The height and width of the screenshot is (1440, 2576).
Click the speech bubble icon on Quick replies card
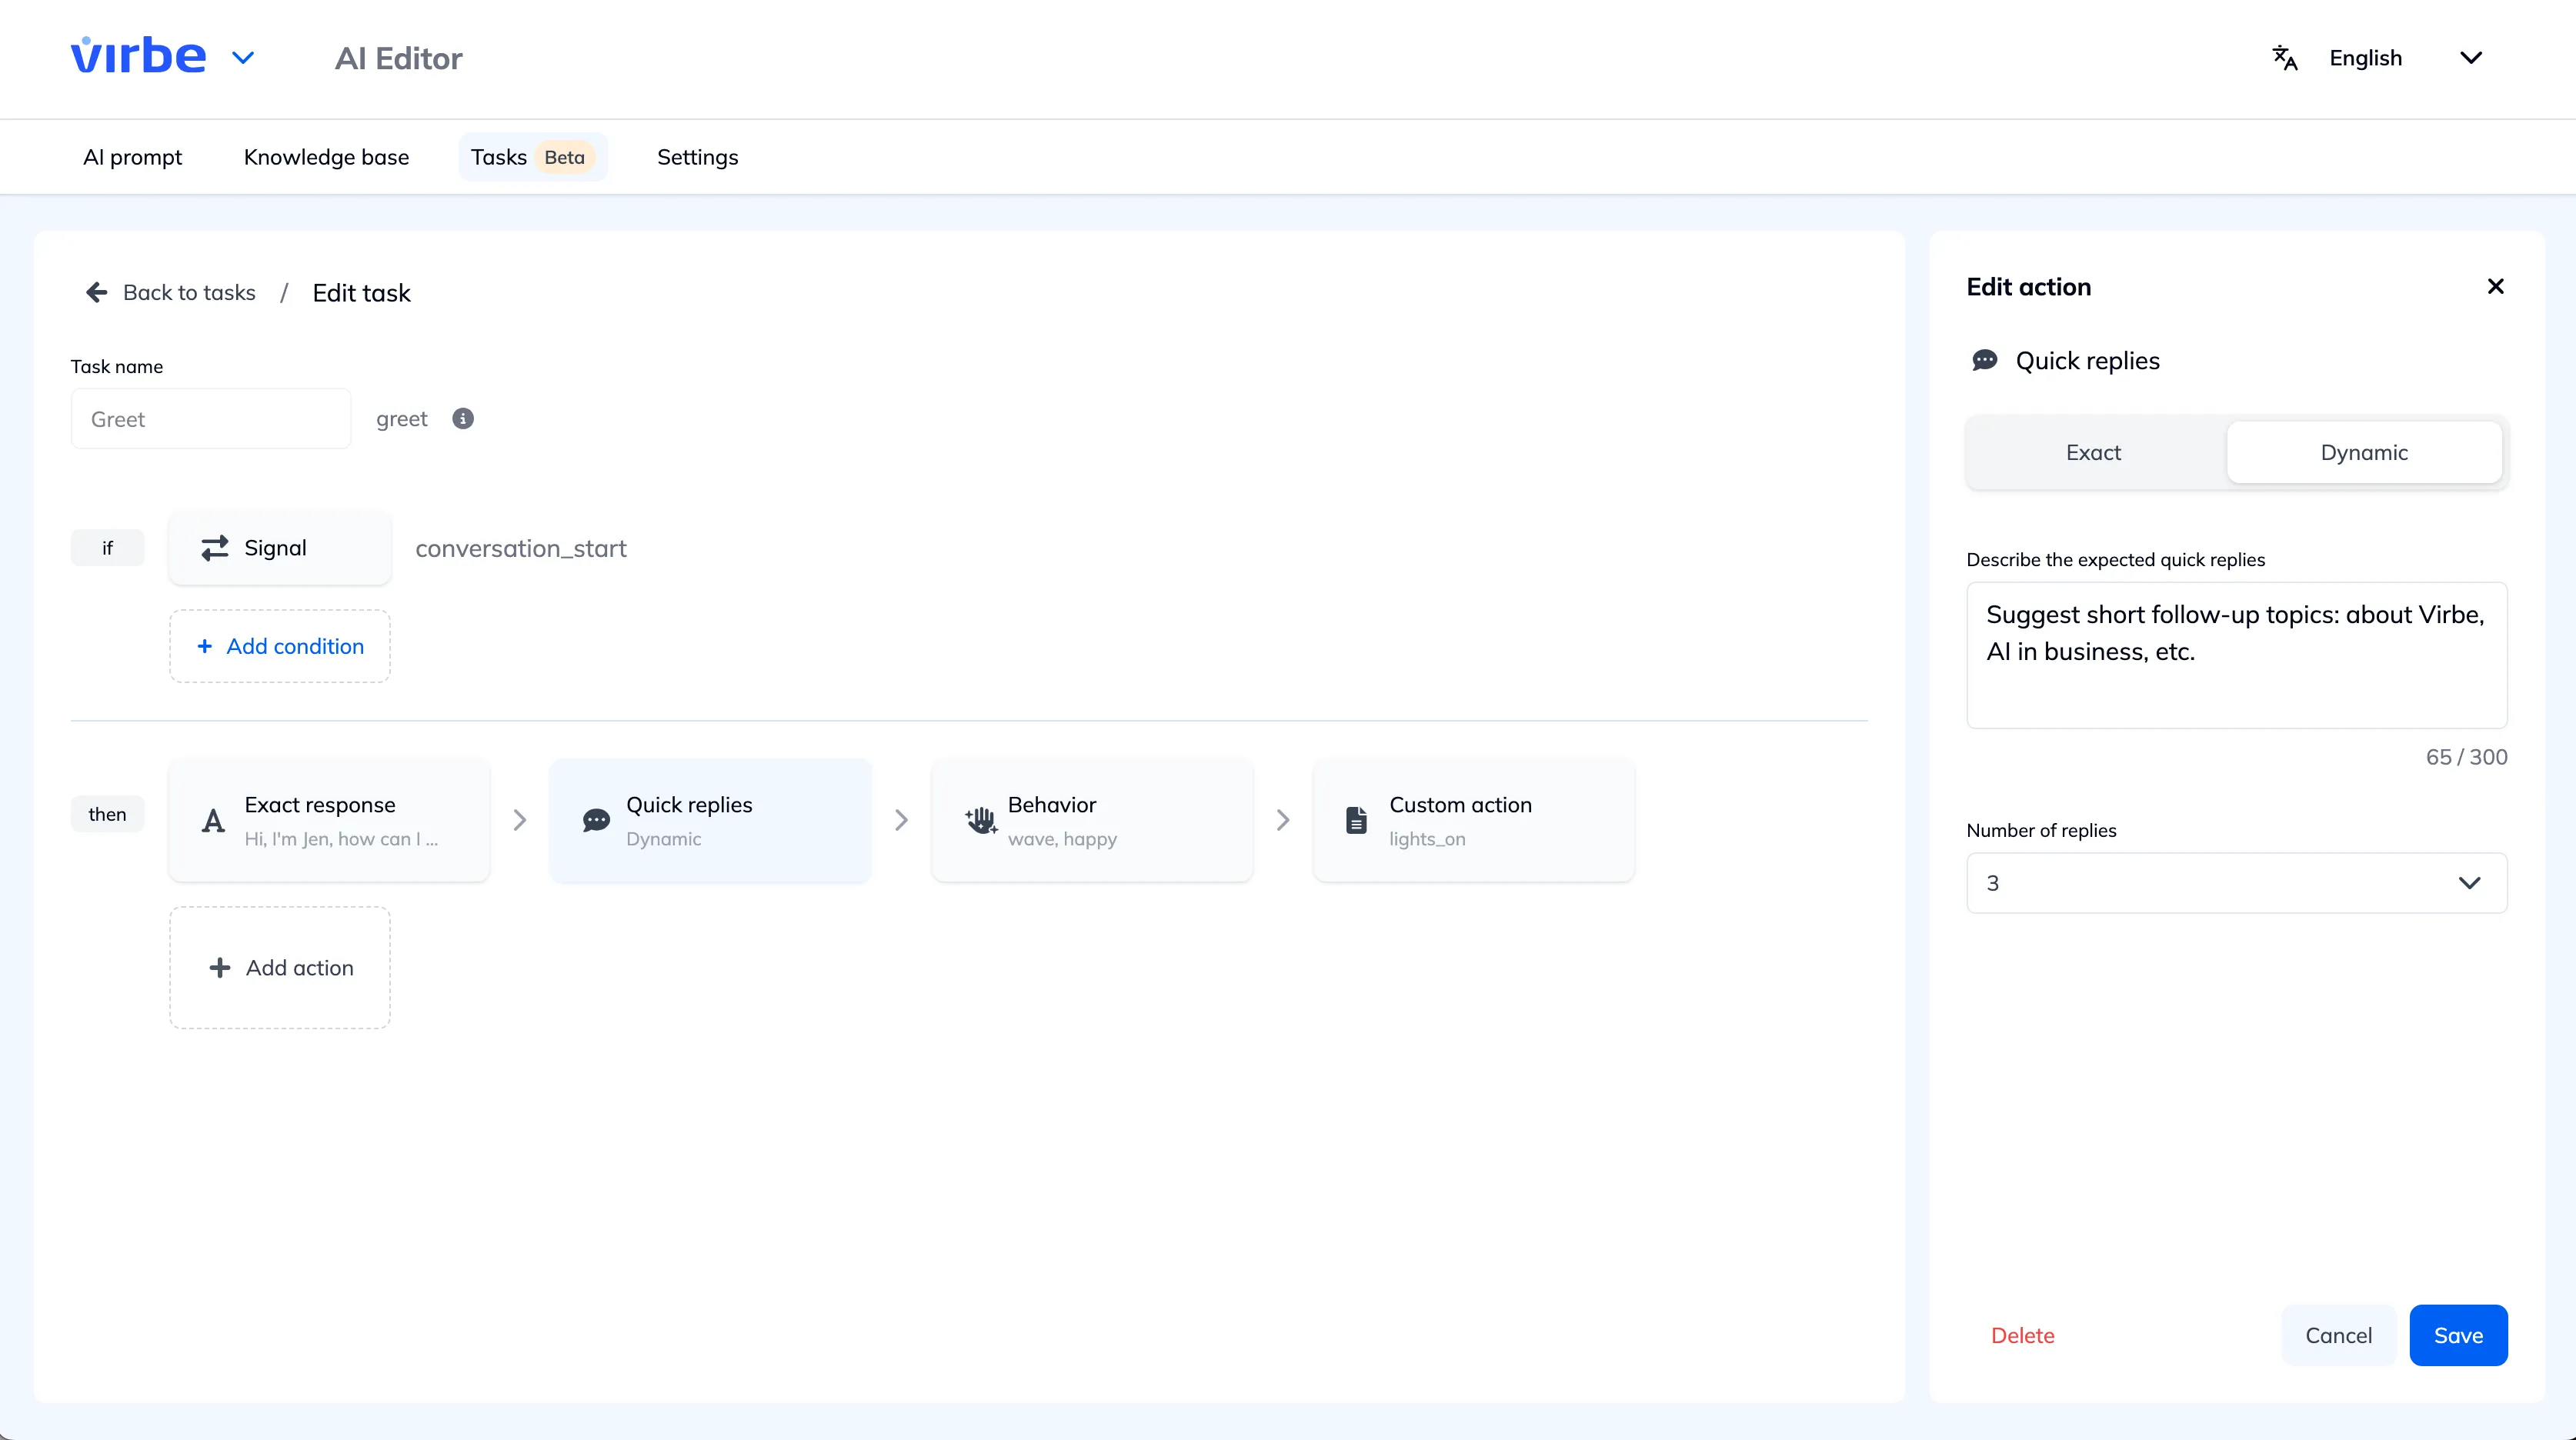tap(596, 821)
